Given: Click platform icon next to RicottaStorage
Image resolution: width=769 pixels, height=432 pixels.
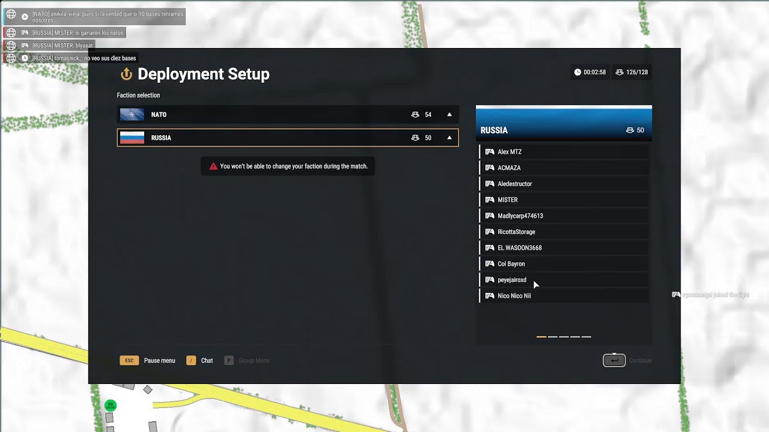Looking at the screenshot, I should (490, 232).
